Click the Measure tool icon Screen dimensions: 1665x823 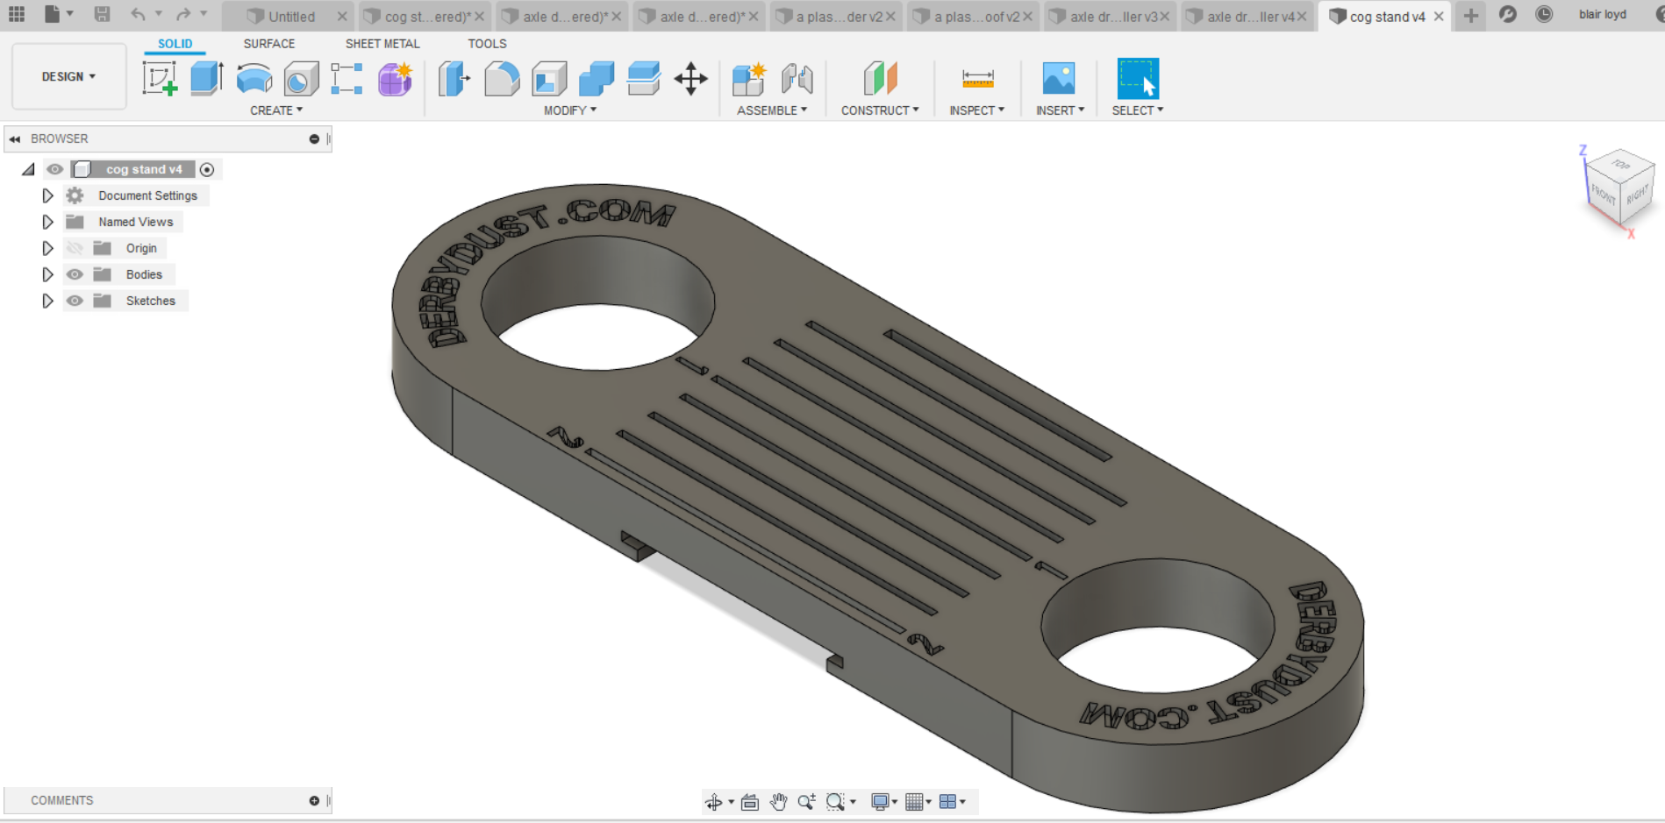point(977,79)
